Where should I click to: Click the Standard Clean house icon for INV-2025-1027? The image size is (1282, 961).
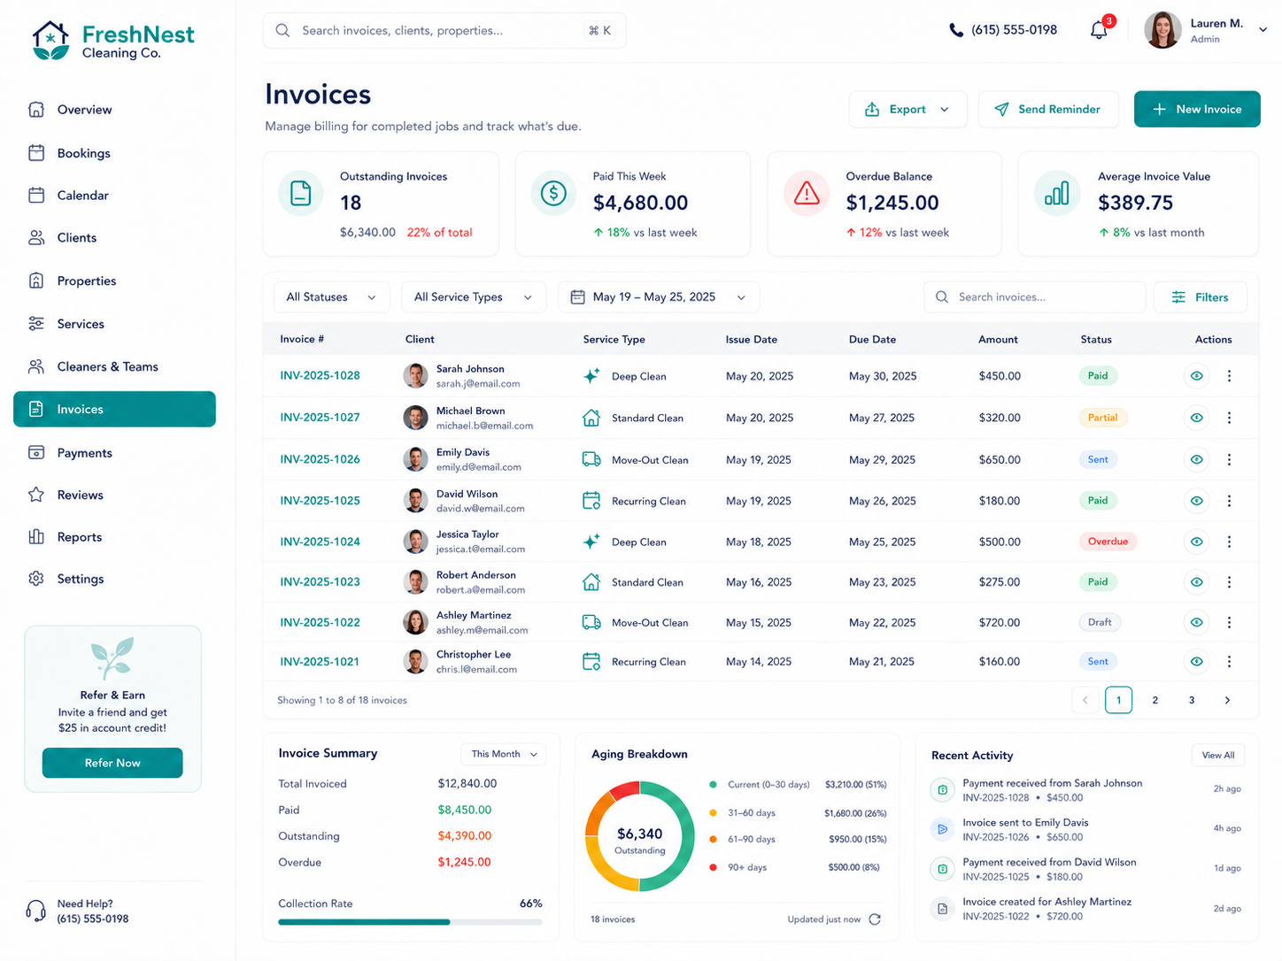tap(591, 418)
